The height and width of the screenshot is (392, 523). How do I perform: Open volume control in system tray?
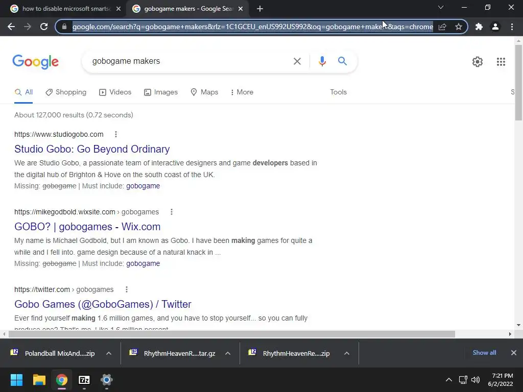coord(476,380)
